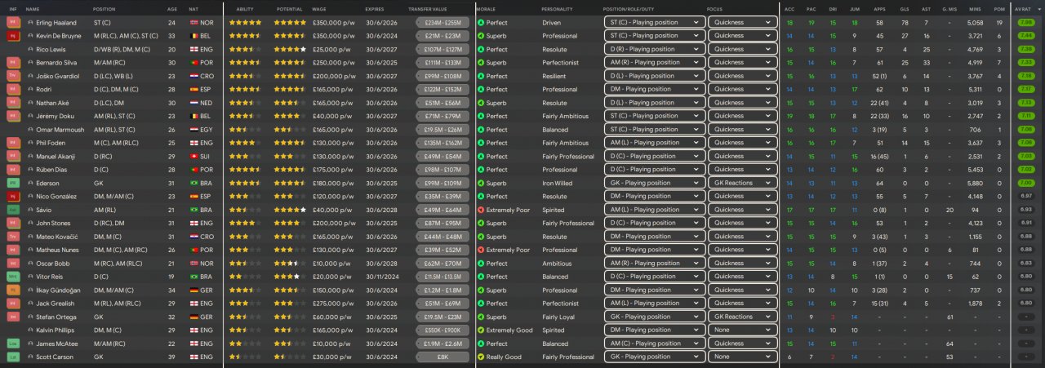Open Ederson's GK Reactions focus dropdown
The image size is (1045, 368).
pos(742,184)
